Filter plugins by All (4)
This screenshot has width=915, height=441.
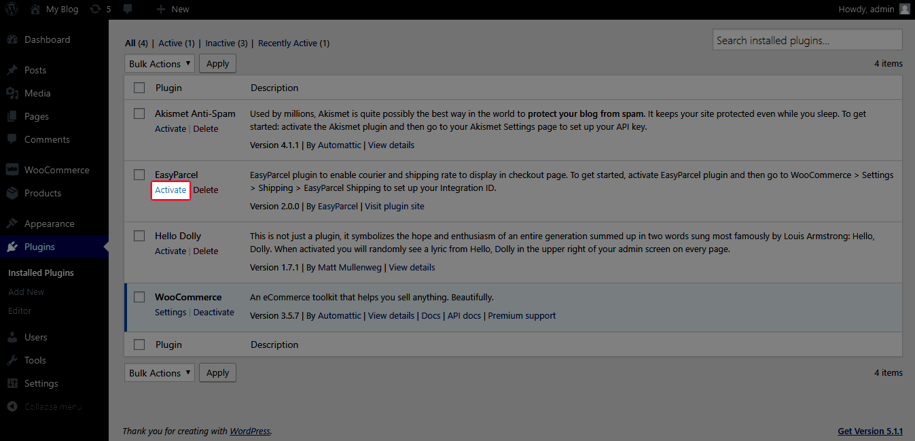click(137, 43)
